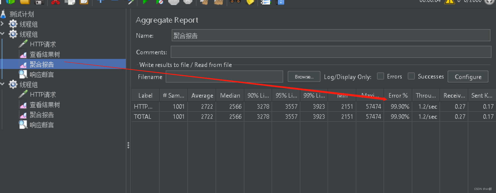Select HTTP请求 above the highlighted 聚合报告

[43, 44]
